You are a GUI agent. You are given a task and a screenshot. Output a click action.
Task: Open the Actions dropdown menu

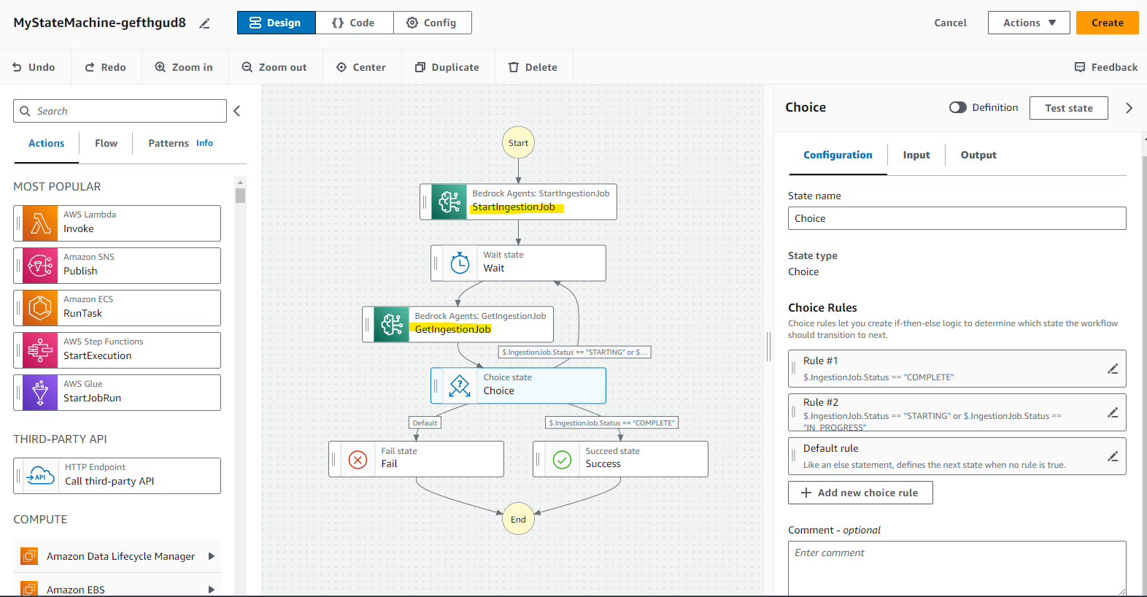(x=1029, y=23)
